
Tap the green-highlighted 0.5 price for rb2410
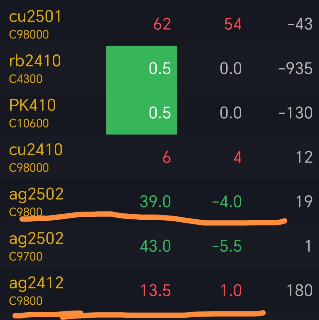coord(160,69)
